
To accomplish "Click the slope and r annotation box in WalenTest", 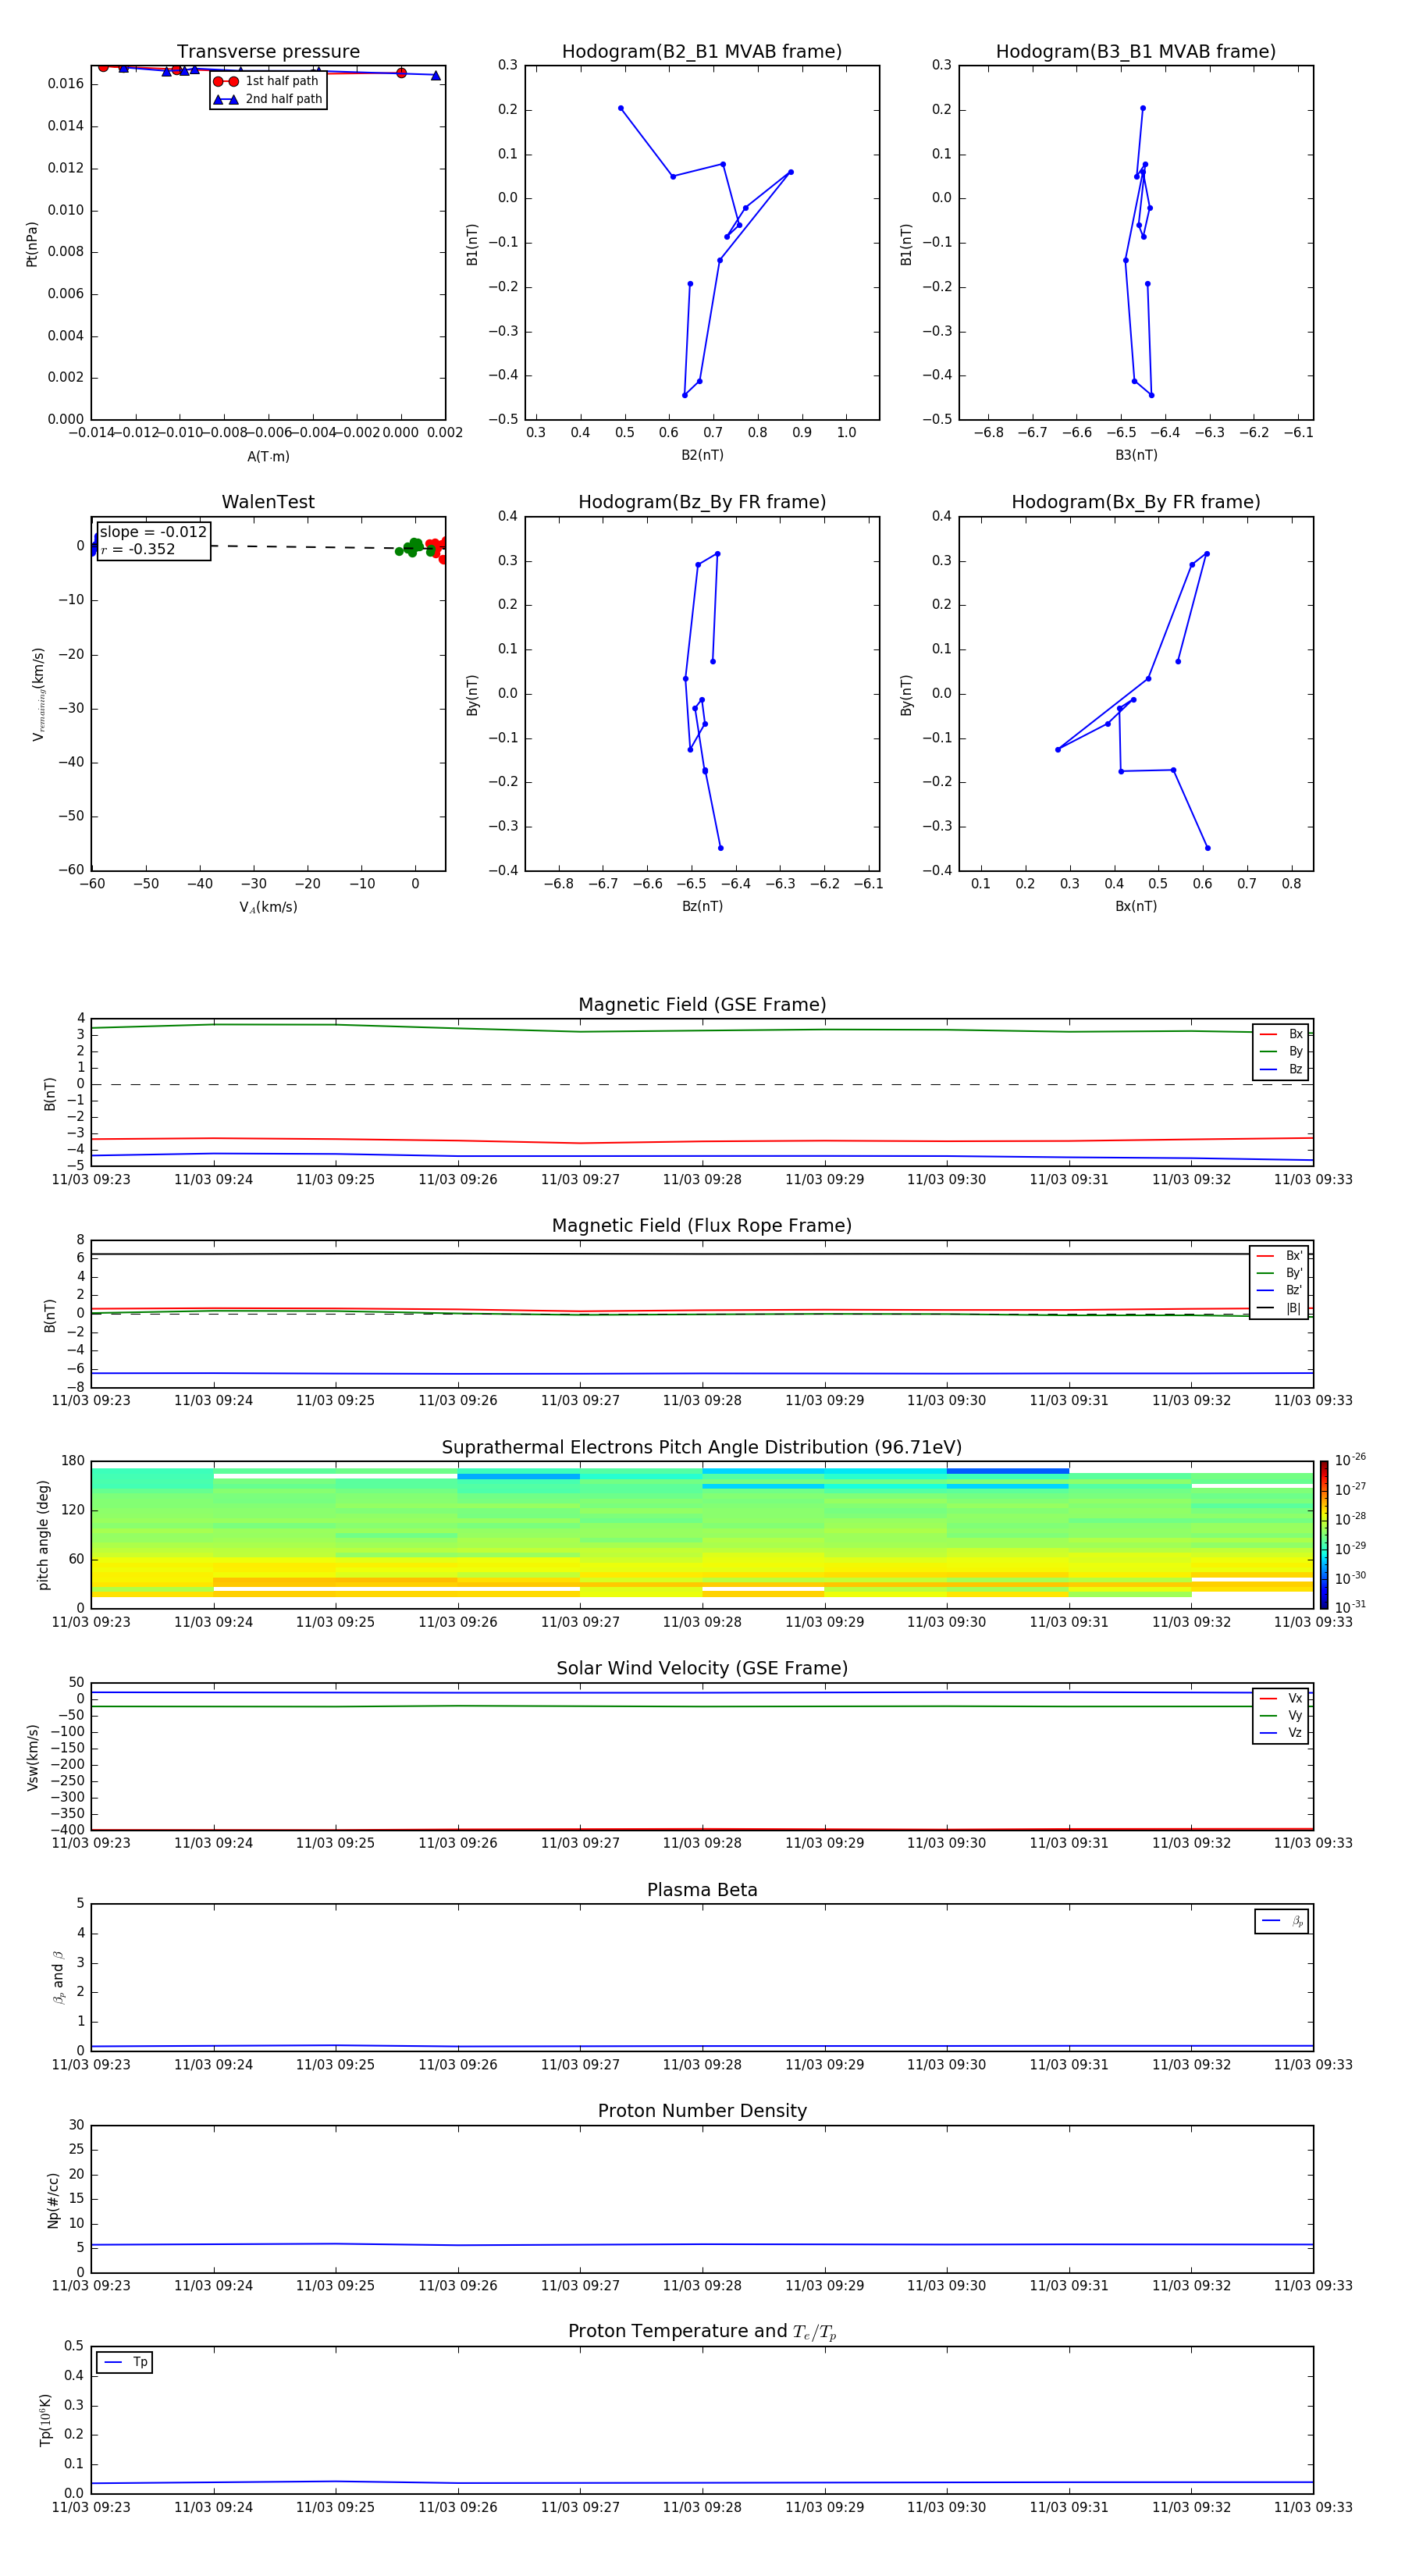I will [153, 541].
